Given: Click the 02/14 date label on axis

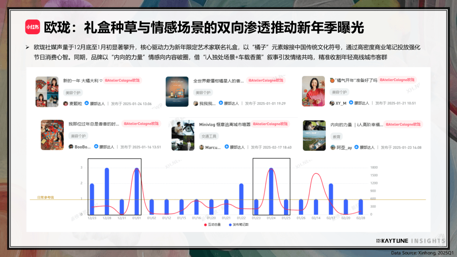Looking at the screenshot, I should tap(316, 218).
